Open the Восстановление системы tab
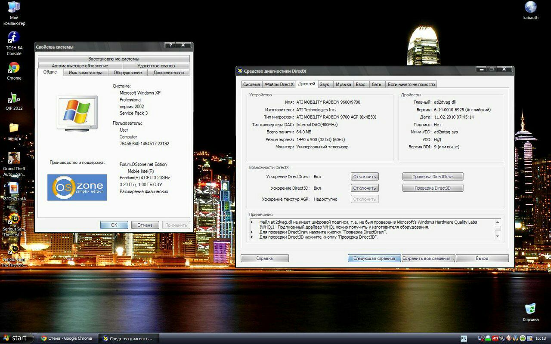551x344 pixels. (x=114, y=58)
